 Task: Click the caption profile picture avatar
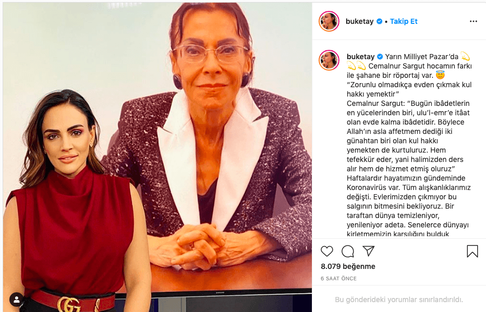click(x=329, y=60)
